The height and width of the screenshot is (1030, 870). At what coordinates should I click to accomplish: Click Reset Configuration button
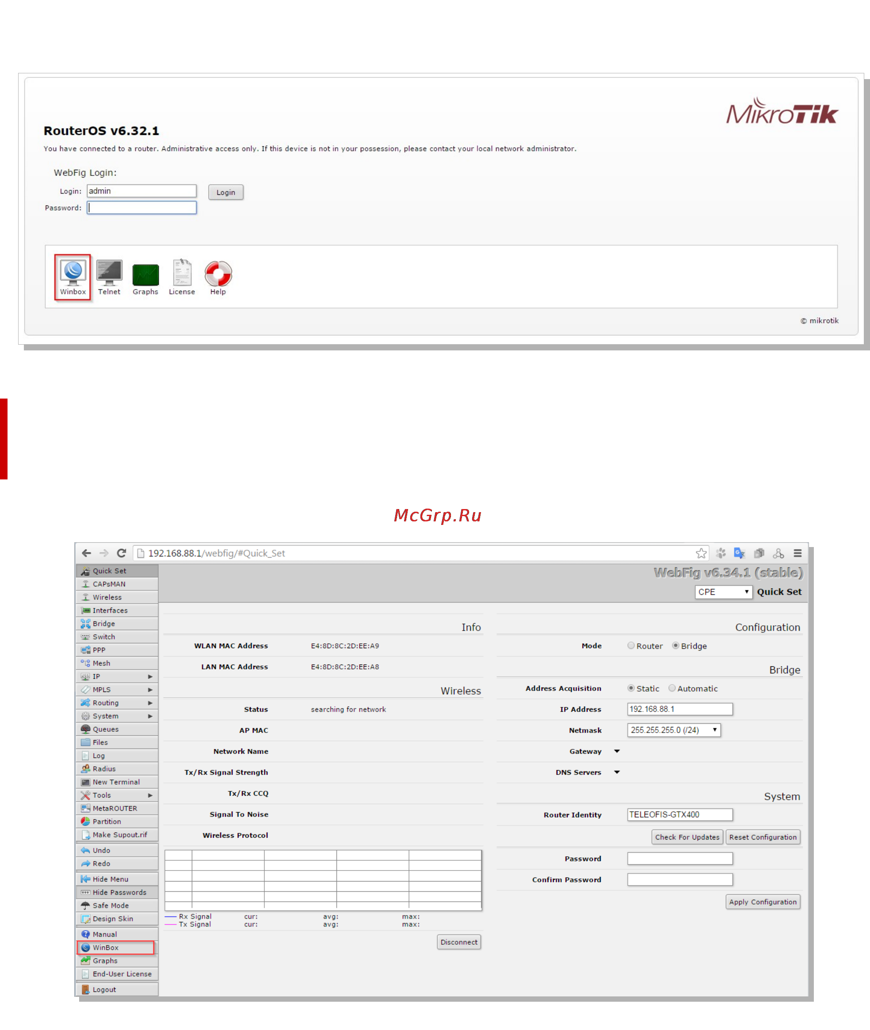pyautogui.click(x=763, y=837)
